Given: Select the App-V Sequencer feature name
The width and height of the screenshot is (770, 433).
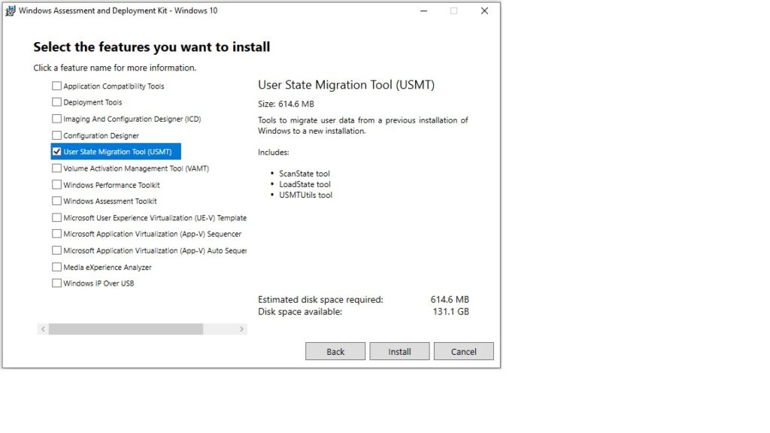Looking at the screenshot, I should [152, 235].
